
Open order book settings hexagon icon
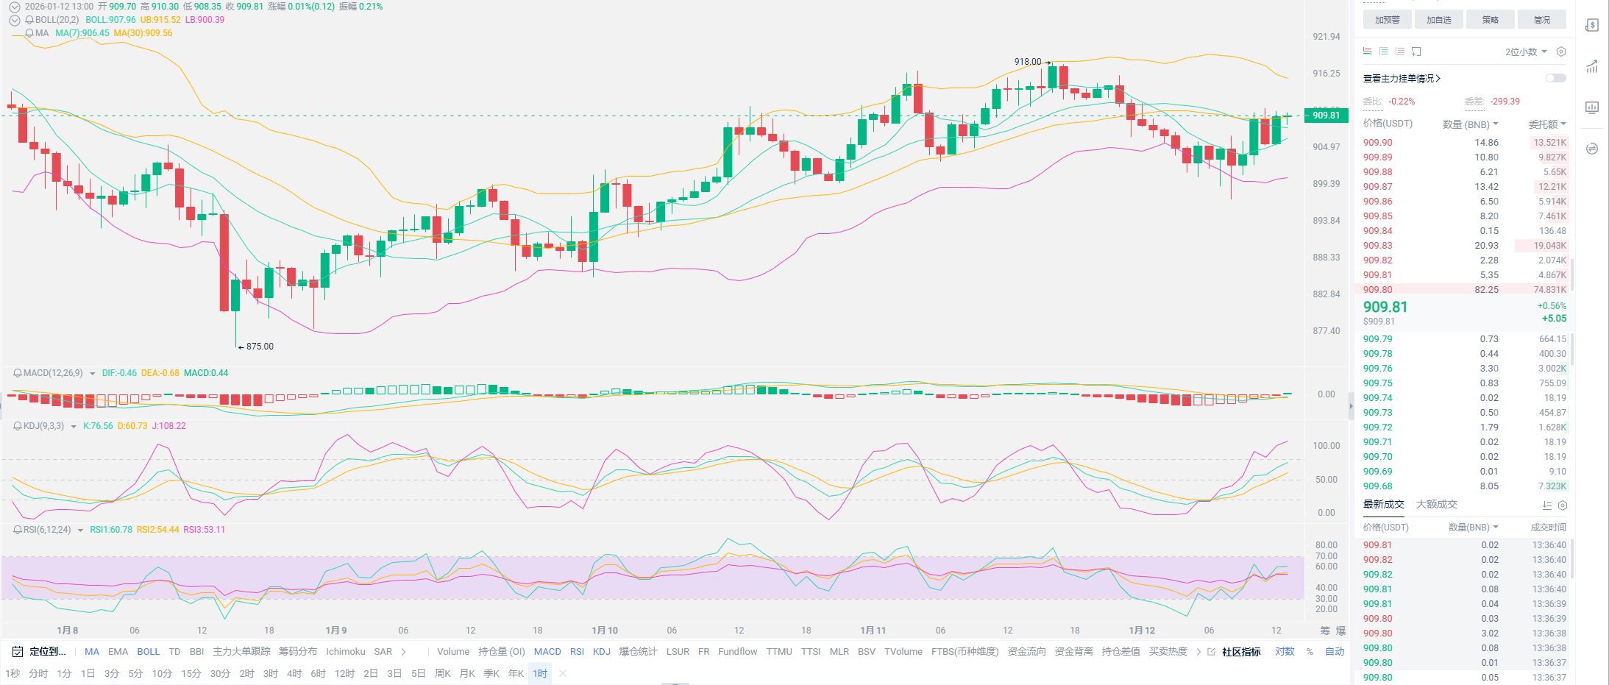point(1561,52)
